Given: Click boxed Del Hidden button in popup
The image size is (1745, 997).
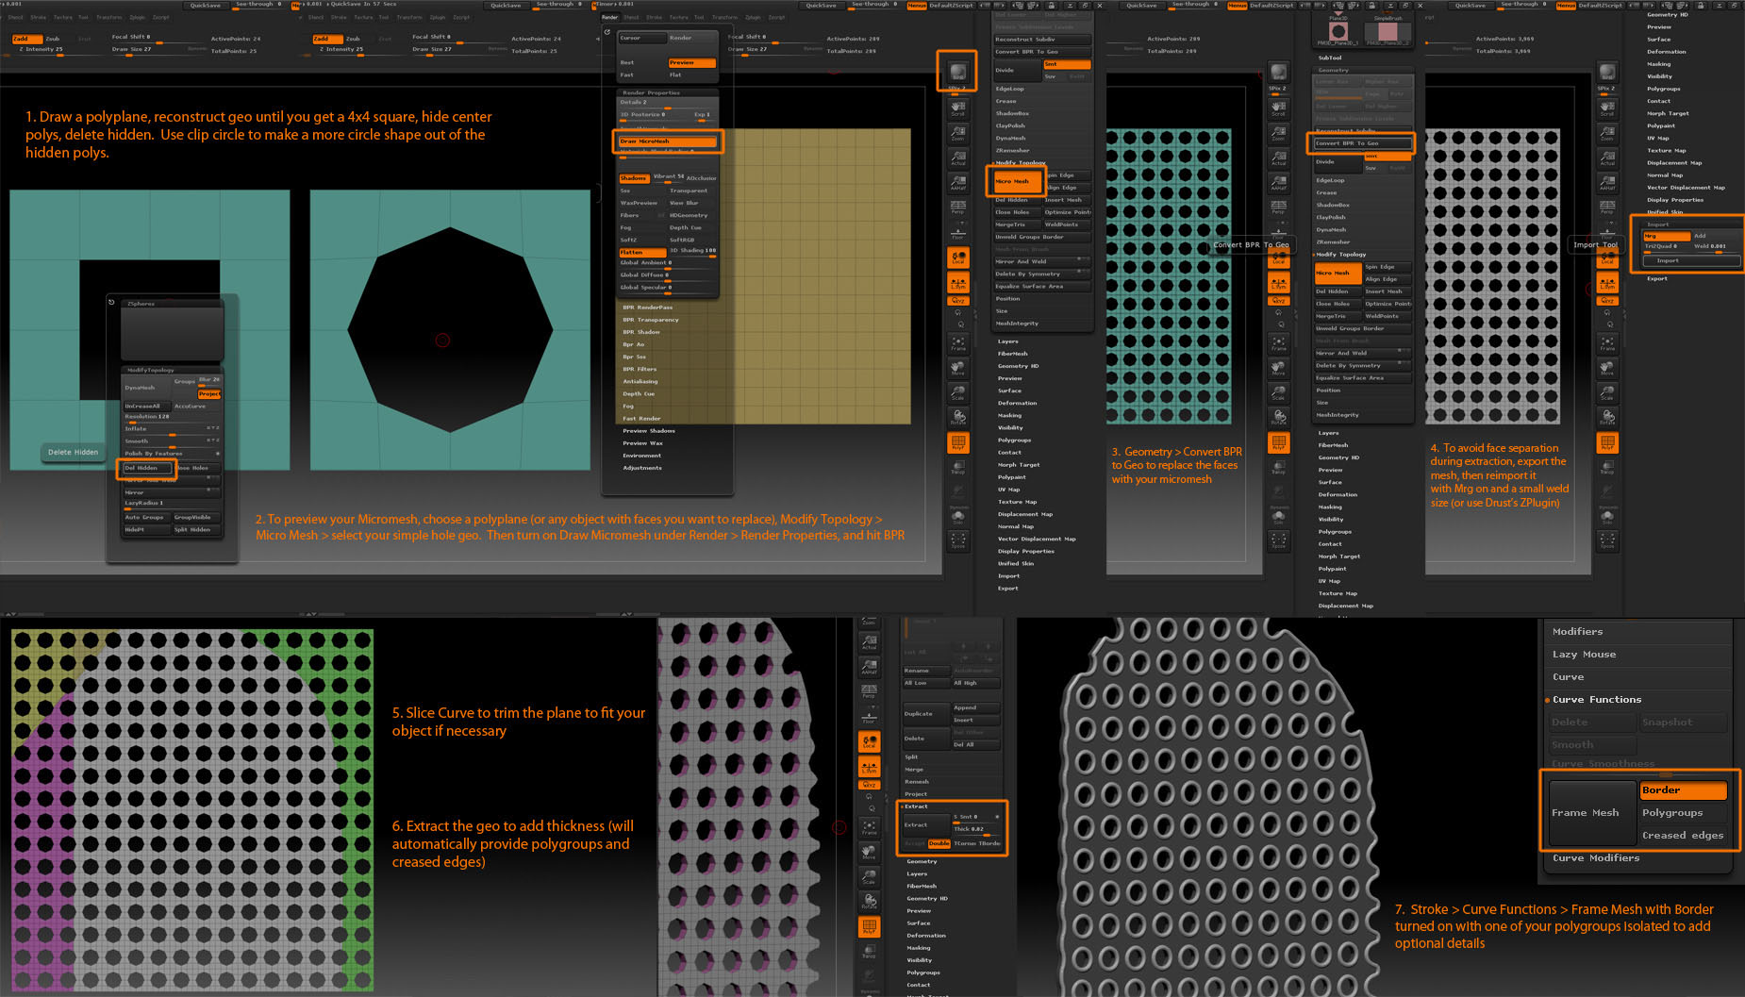Looking at the screenshot, I should coord(146,468).
